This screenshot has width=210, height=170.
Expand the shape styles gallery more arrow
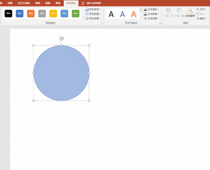point(83,18)
